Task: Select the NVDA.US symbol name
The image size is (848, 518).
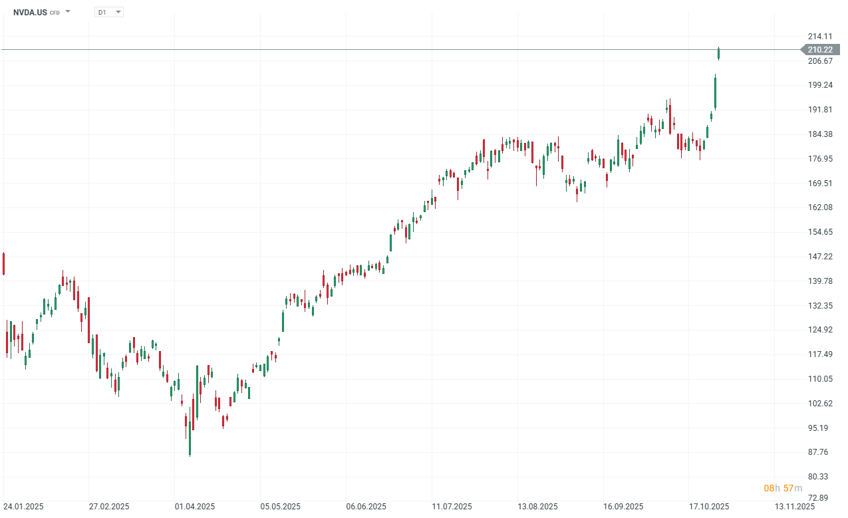Action: 29,11
